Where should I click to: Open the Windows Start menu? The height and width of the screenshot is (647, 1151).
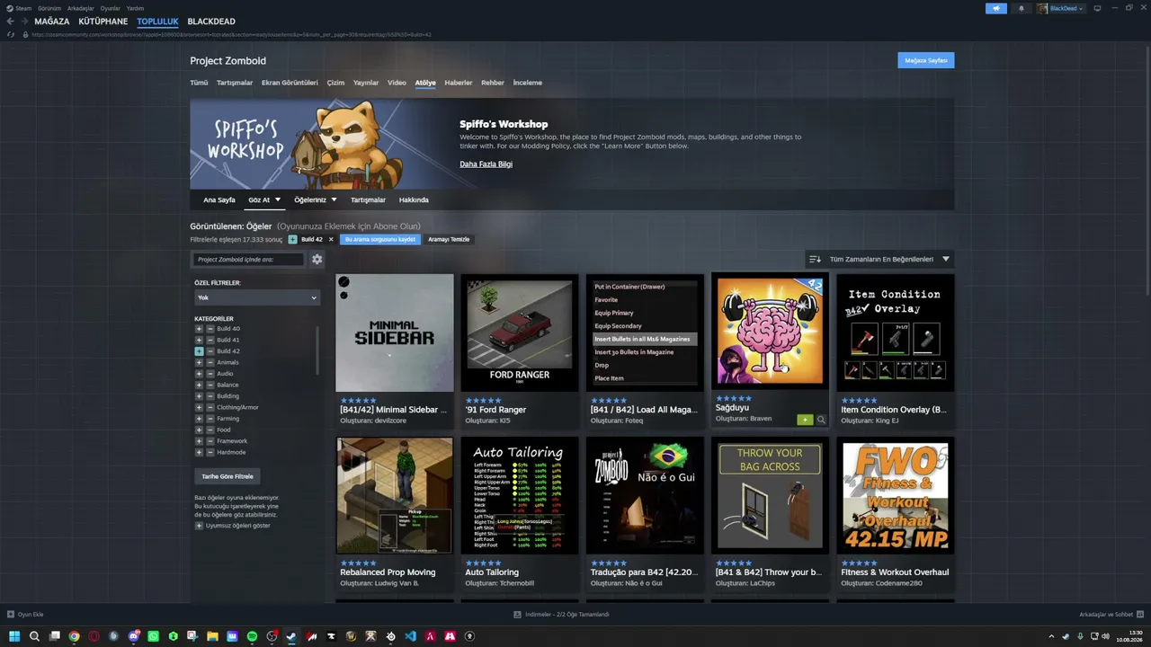pos(14,636)
